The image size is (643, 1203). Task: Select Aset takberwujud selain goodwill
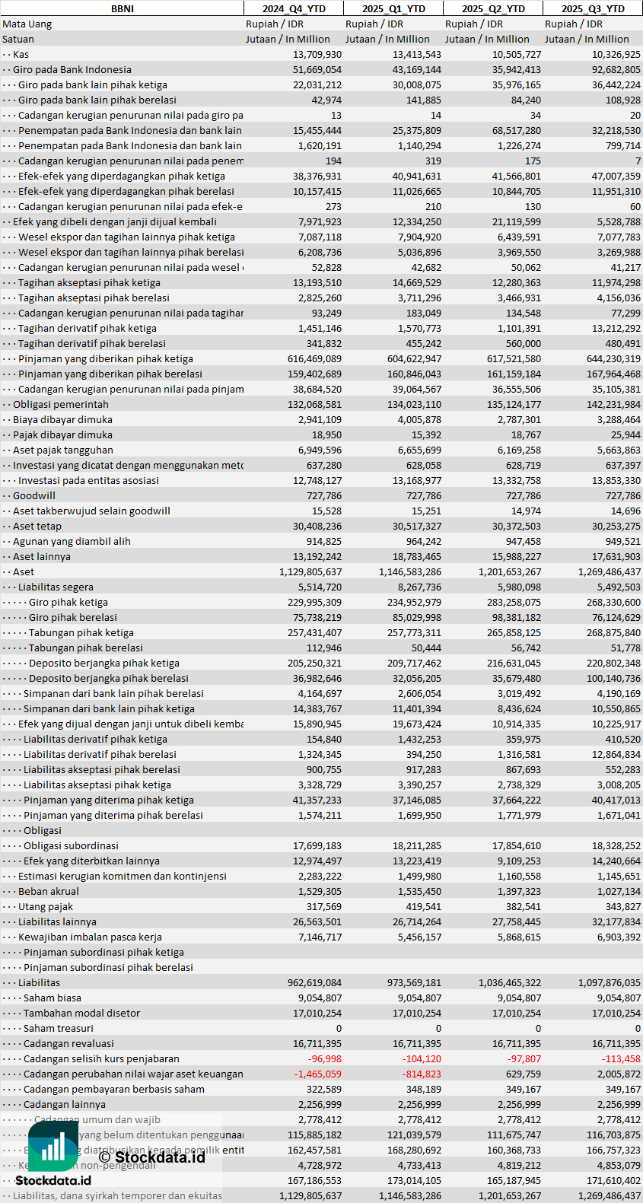tap(91, 511)
